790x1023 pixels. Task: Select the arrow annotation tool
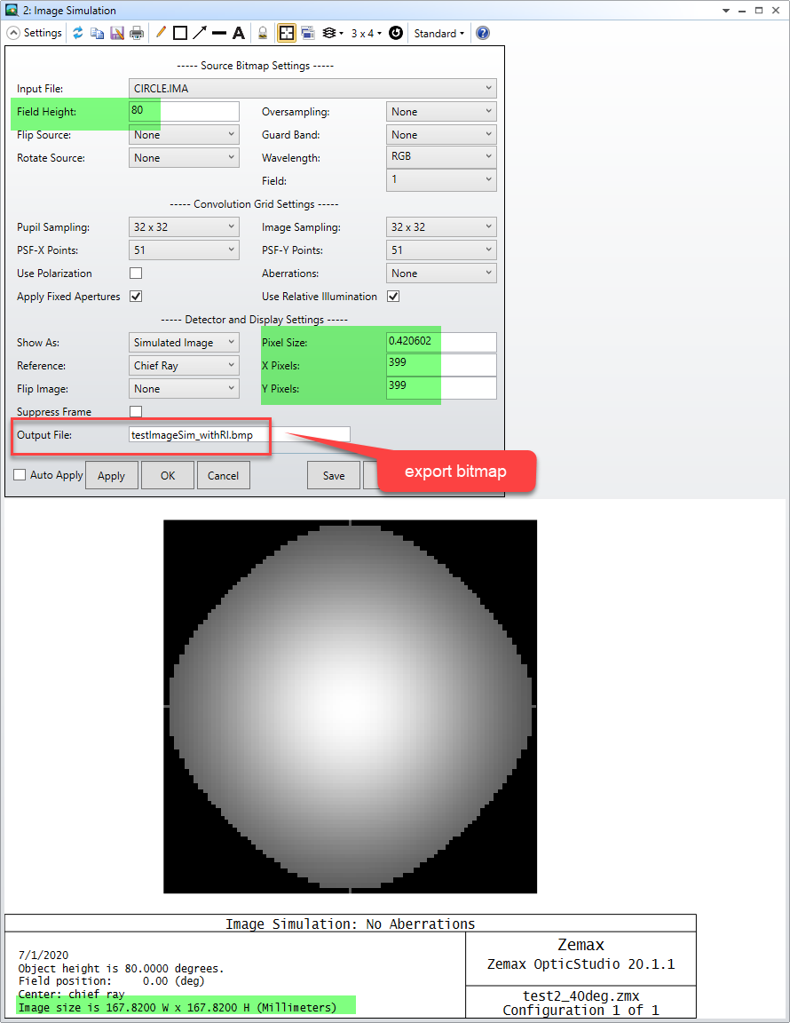[200, 33]
